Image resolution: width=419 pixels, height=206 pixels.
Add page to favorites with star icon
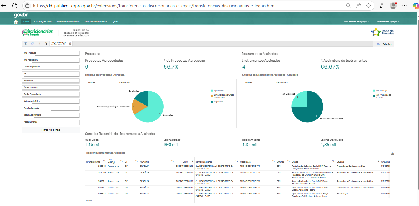coord(369,6)
